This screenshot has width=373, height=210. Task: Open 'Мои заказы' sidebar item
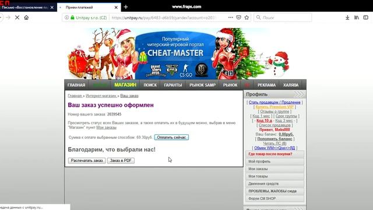[275, 169]
